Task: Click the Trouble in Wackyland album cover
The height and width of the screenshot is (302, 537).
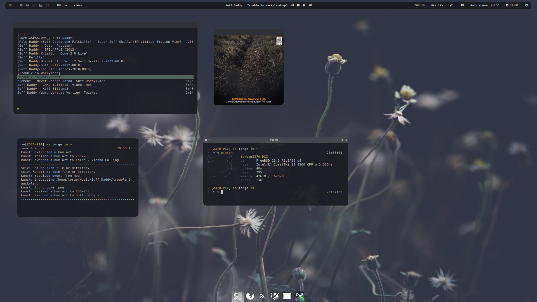Action: 249,70
